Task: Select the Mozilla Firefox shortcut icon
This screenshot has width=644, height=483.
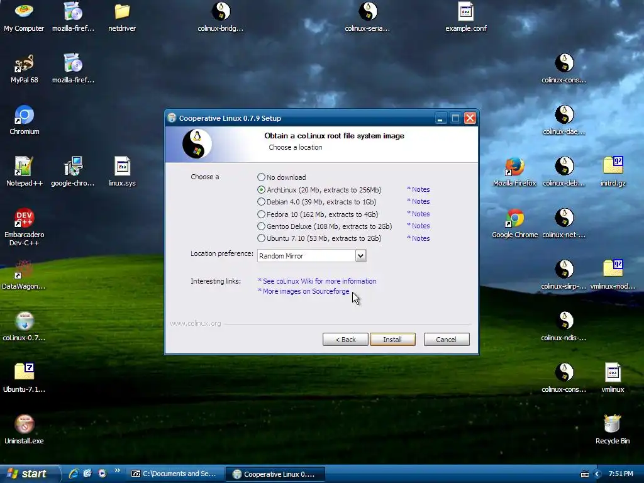Action: point(514,172)
